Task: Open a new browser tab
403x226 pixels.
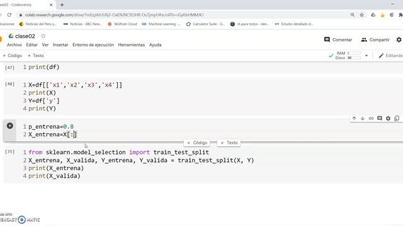Action: (62, 4)
